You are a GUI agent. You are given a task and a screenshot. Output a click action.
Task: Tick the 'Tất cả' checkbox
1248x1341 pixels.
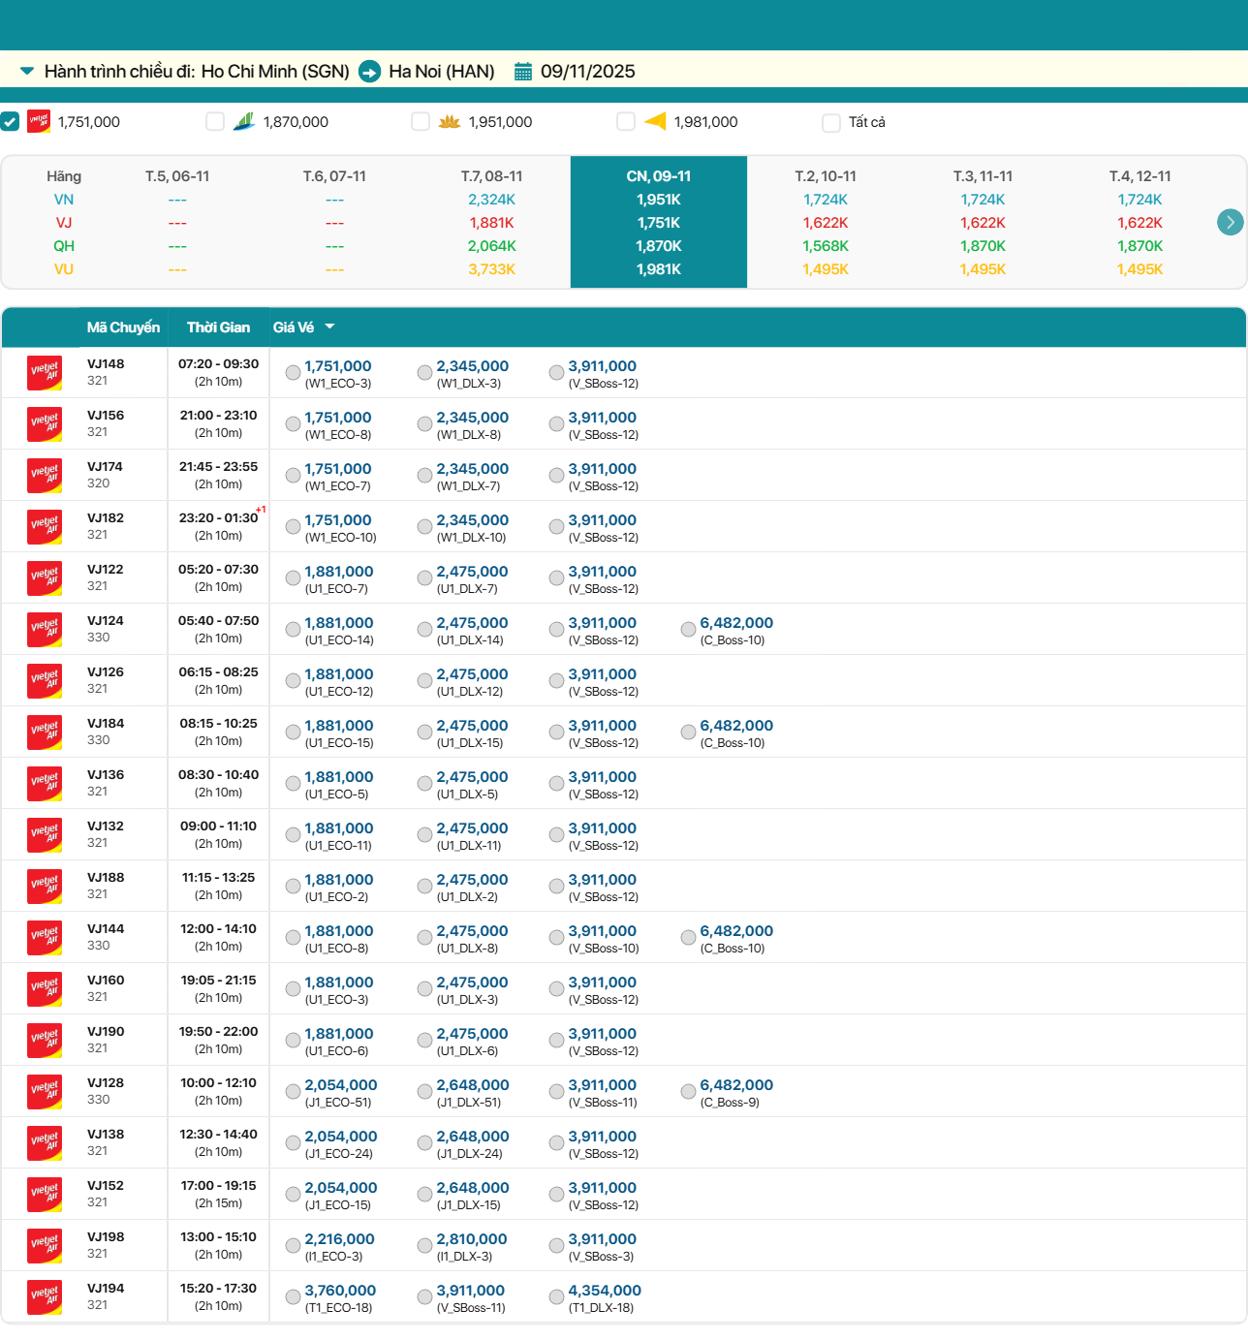click(x=831, y=122)
